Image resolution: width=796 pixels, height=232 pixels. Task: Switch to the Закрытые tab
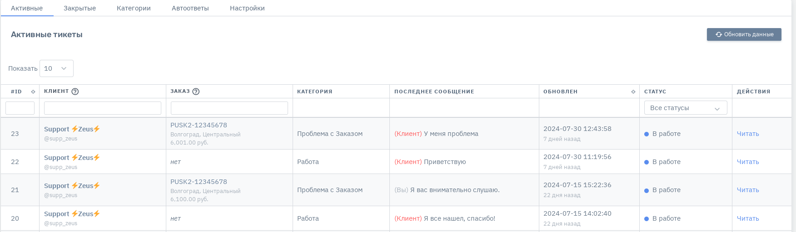click(80, 8)
